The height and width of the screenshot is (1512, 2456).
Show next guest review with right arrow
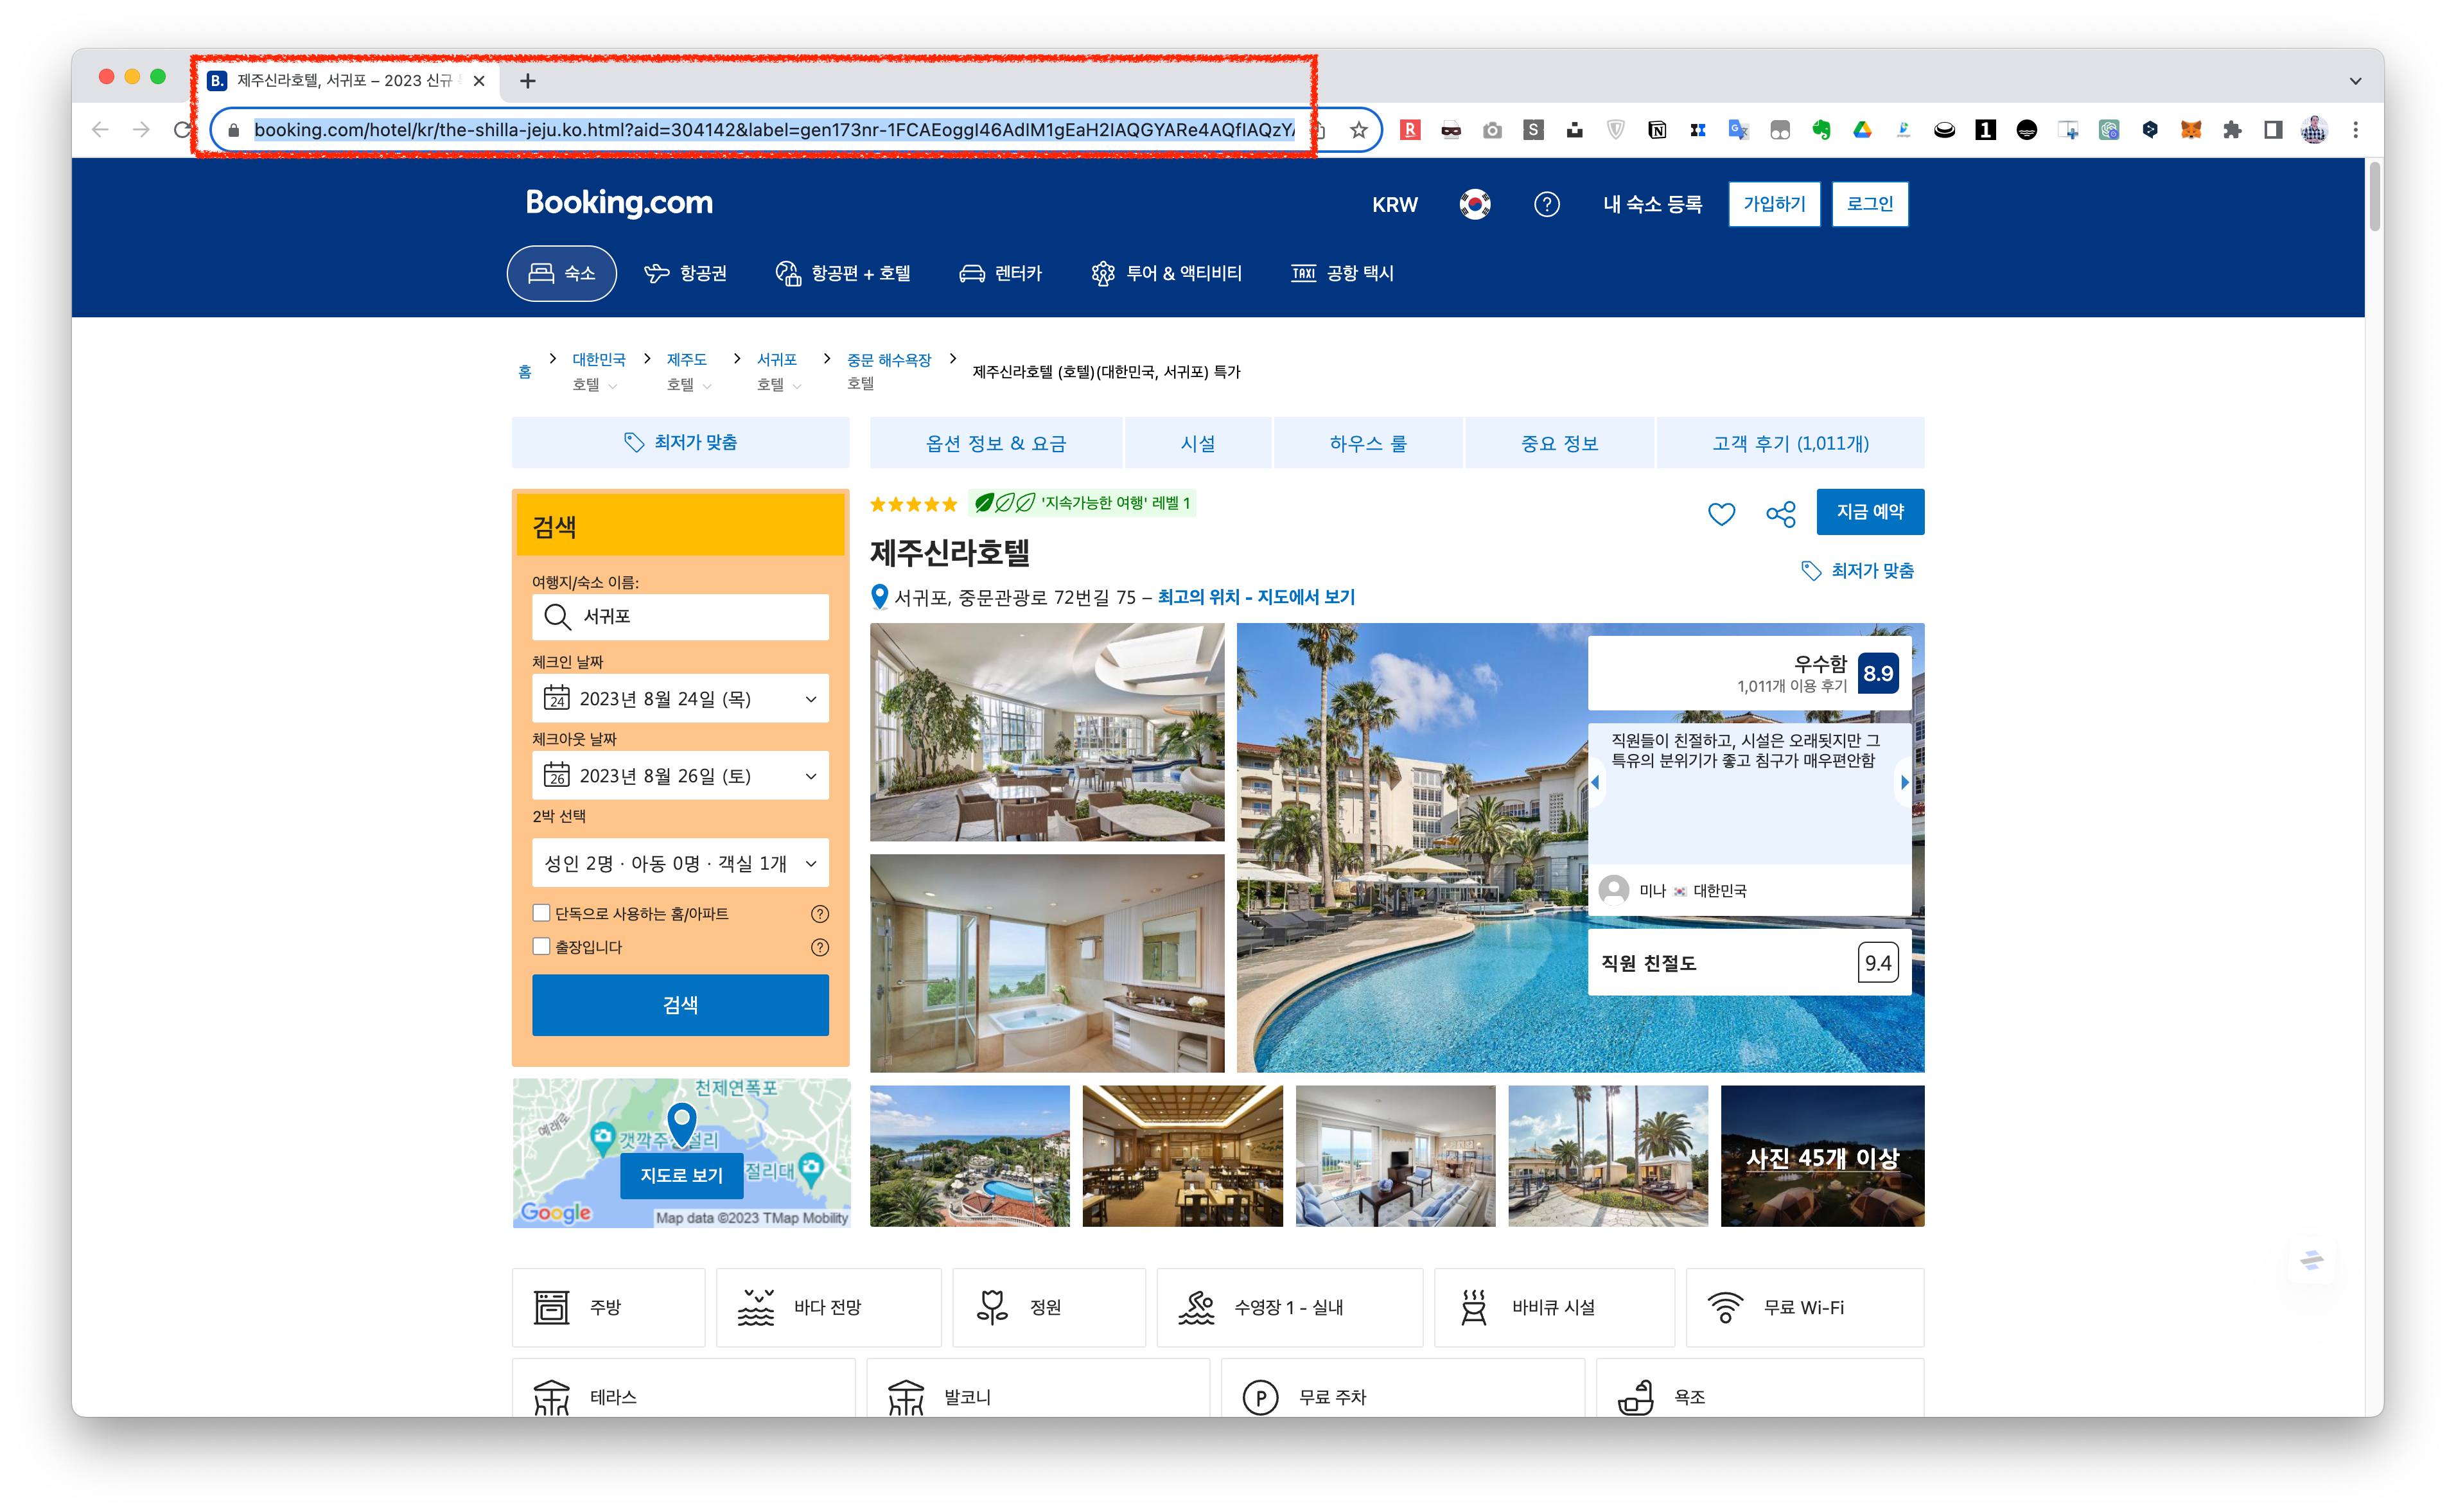coord(1904,782)
